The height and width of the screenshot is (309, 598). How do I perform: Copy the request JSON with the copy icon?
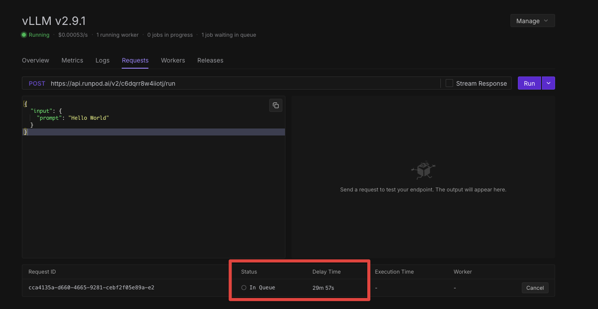coord(276,105)
